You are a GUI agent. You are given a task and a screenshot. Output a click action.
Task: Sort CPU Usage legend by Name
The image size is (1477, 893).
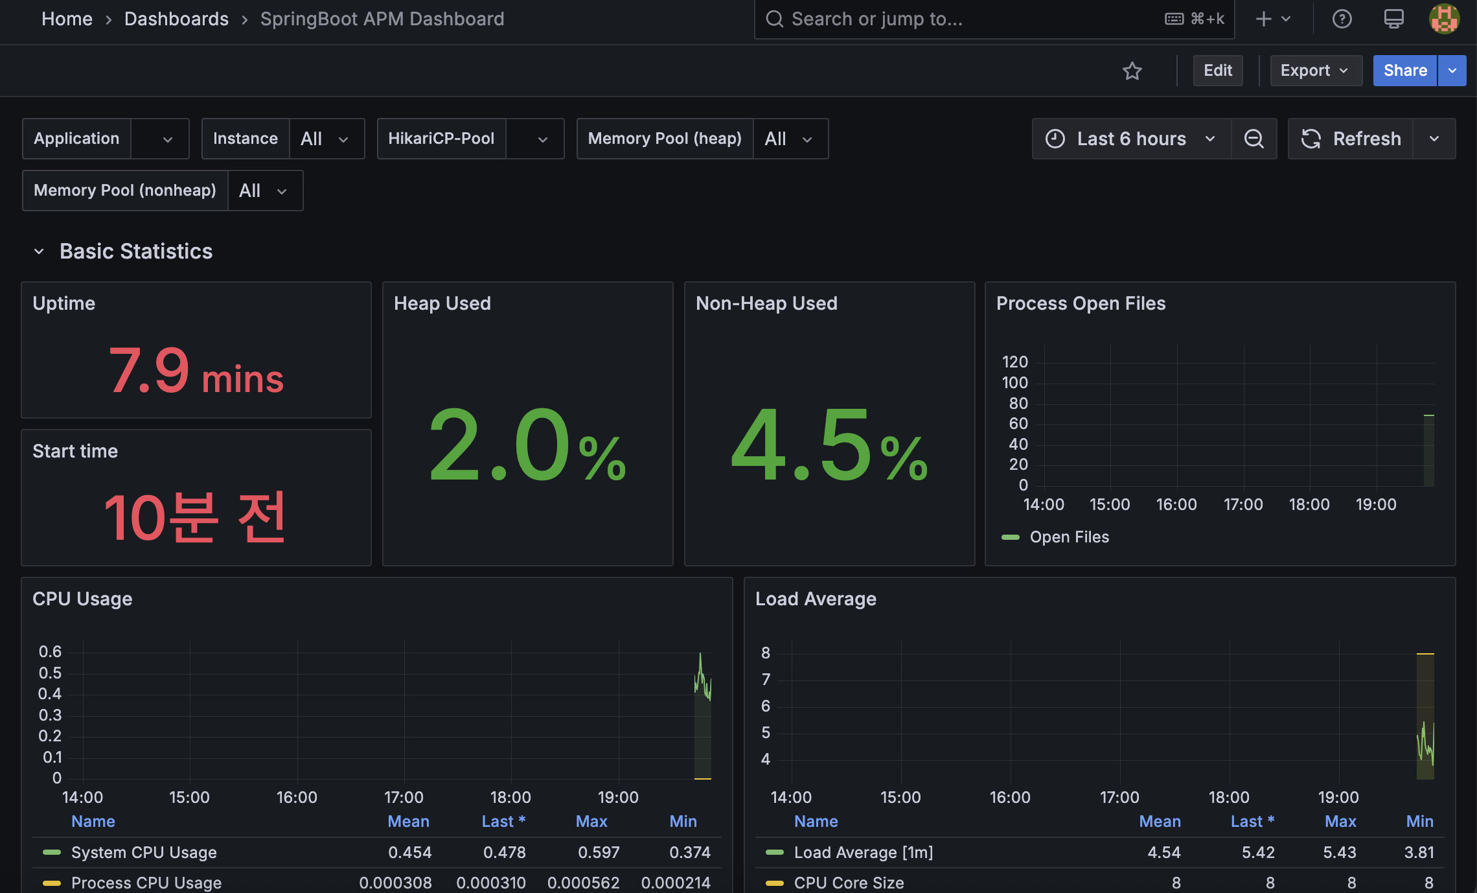[x=93, y=821]
